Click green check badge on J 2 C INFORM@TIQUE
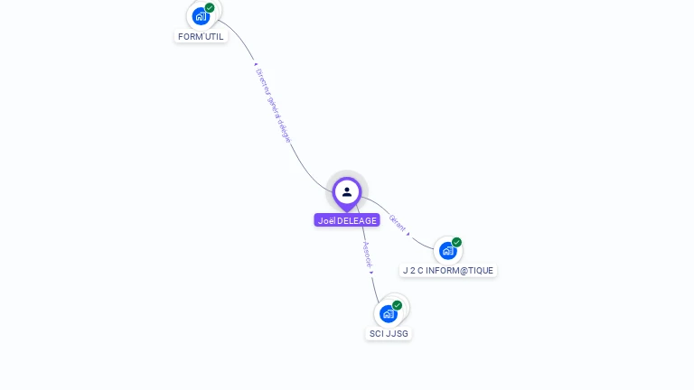 [456, 242]
